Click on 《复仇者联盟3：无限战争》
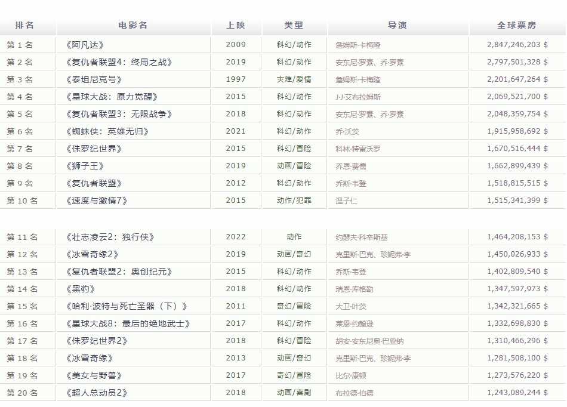Viewport: 567px width, 407px height. pos(118,114)
